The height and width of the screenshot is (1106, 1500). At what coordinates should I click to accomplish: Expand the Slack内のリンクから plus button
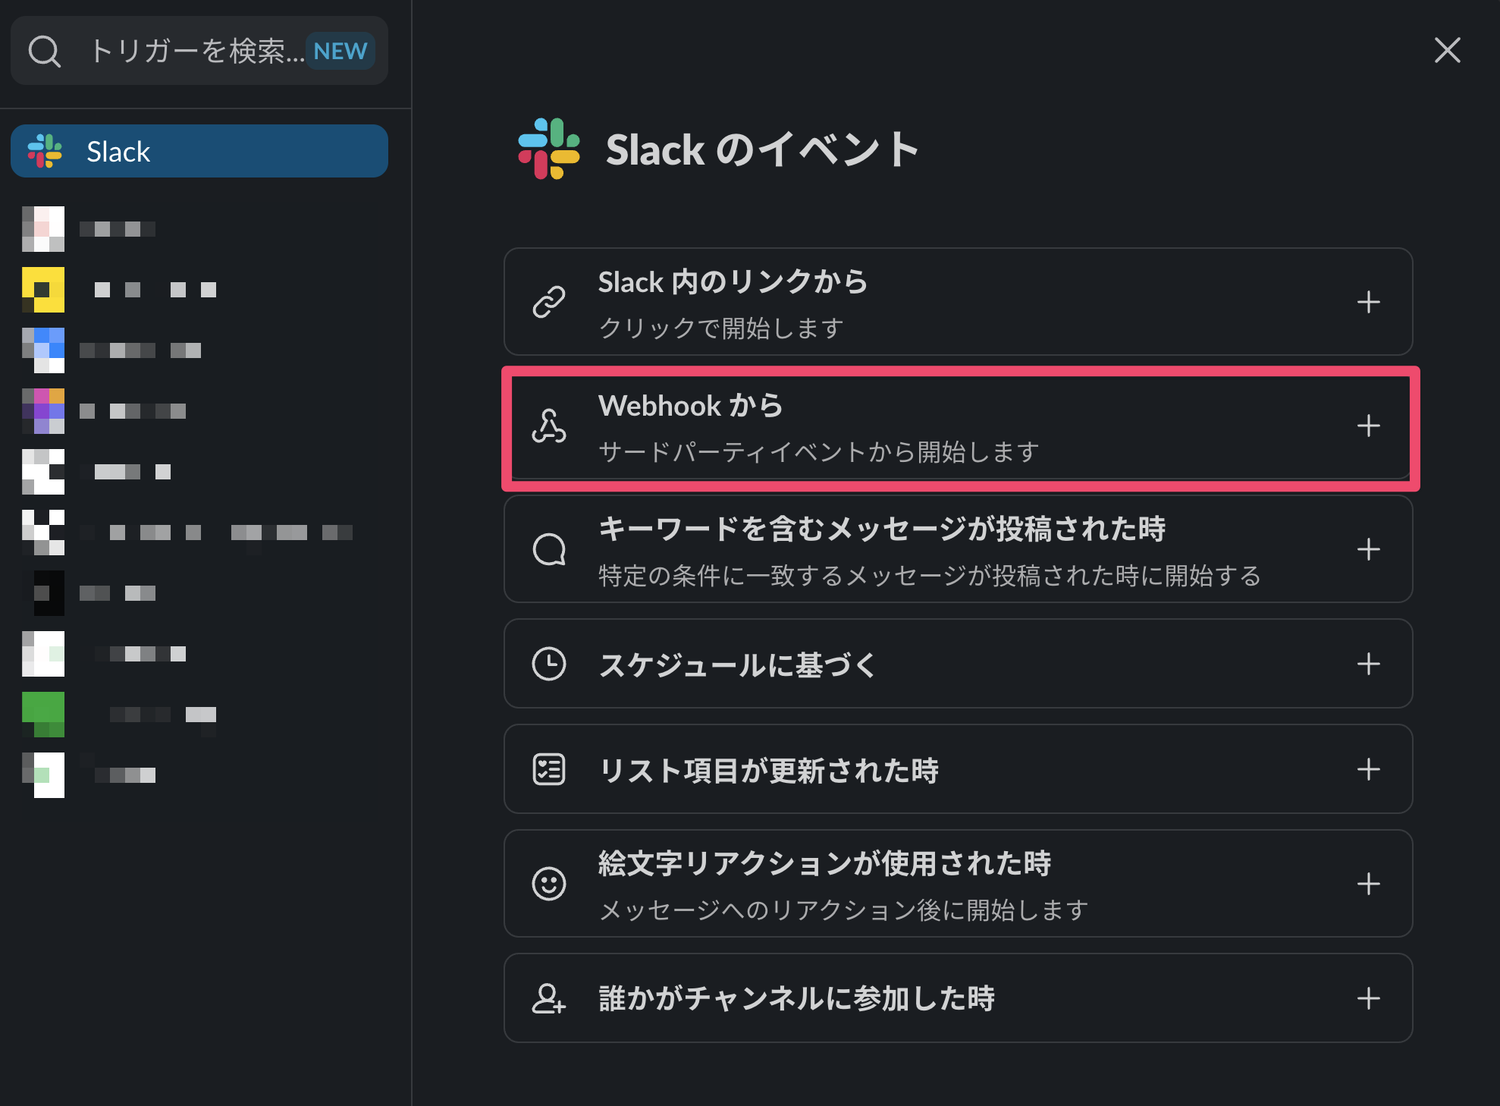tap(1368, 302)
